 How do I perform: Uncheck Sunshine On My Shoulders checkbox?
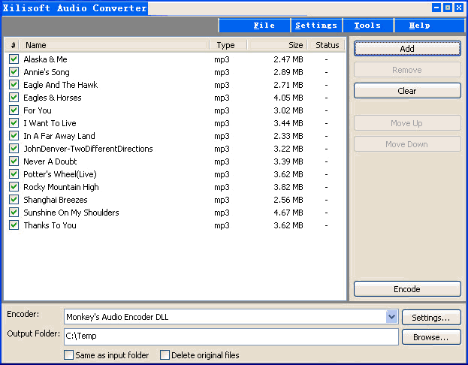pos(14,213)
